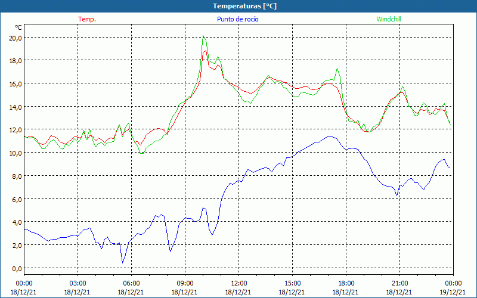
Task: Click the '14,0' y-axis value
Action: pos(16,107)
